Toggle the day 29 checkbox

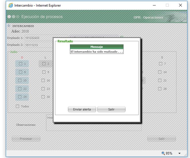[20, 97]
